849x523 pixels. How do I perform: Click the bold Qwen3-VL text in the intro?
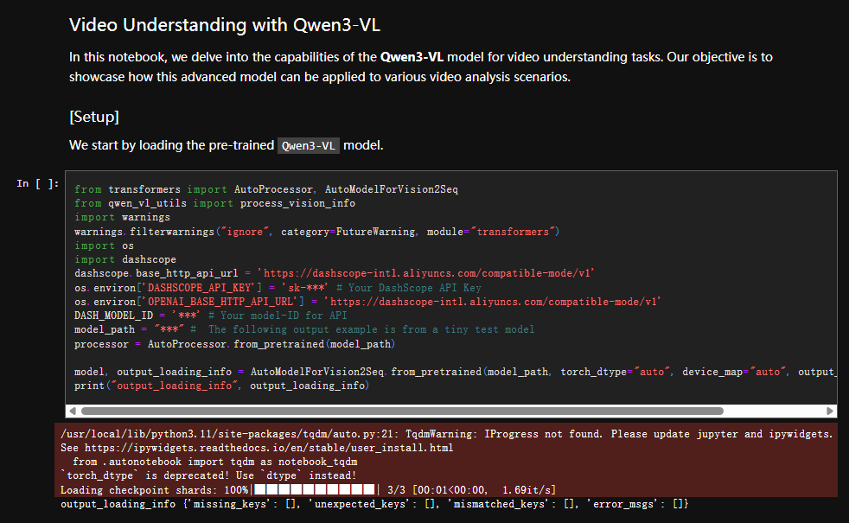tap(412, 58)
